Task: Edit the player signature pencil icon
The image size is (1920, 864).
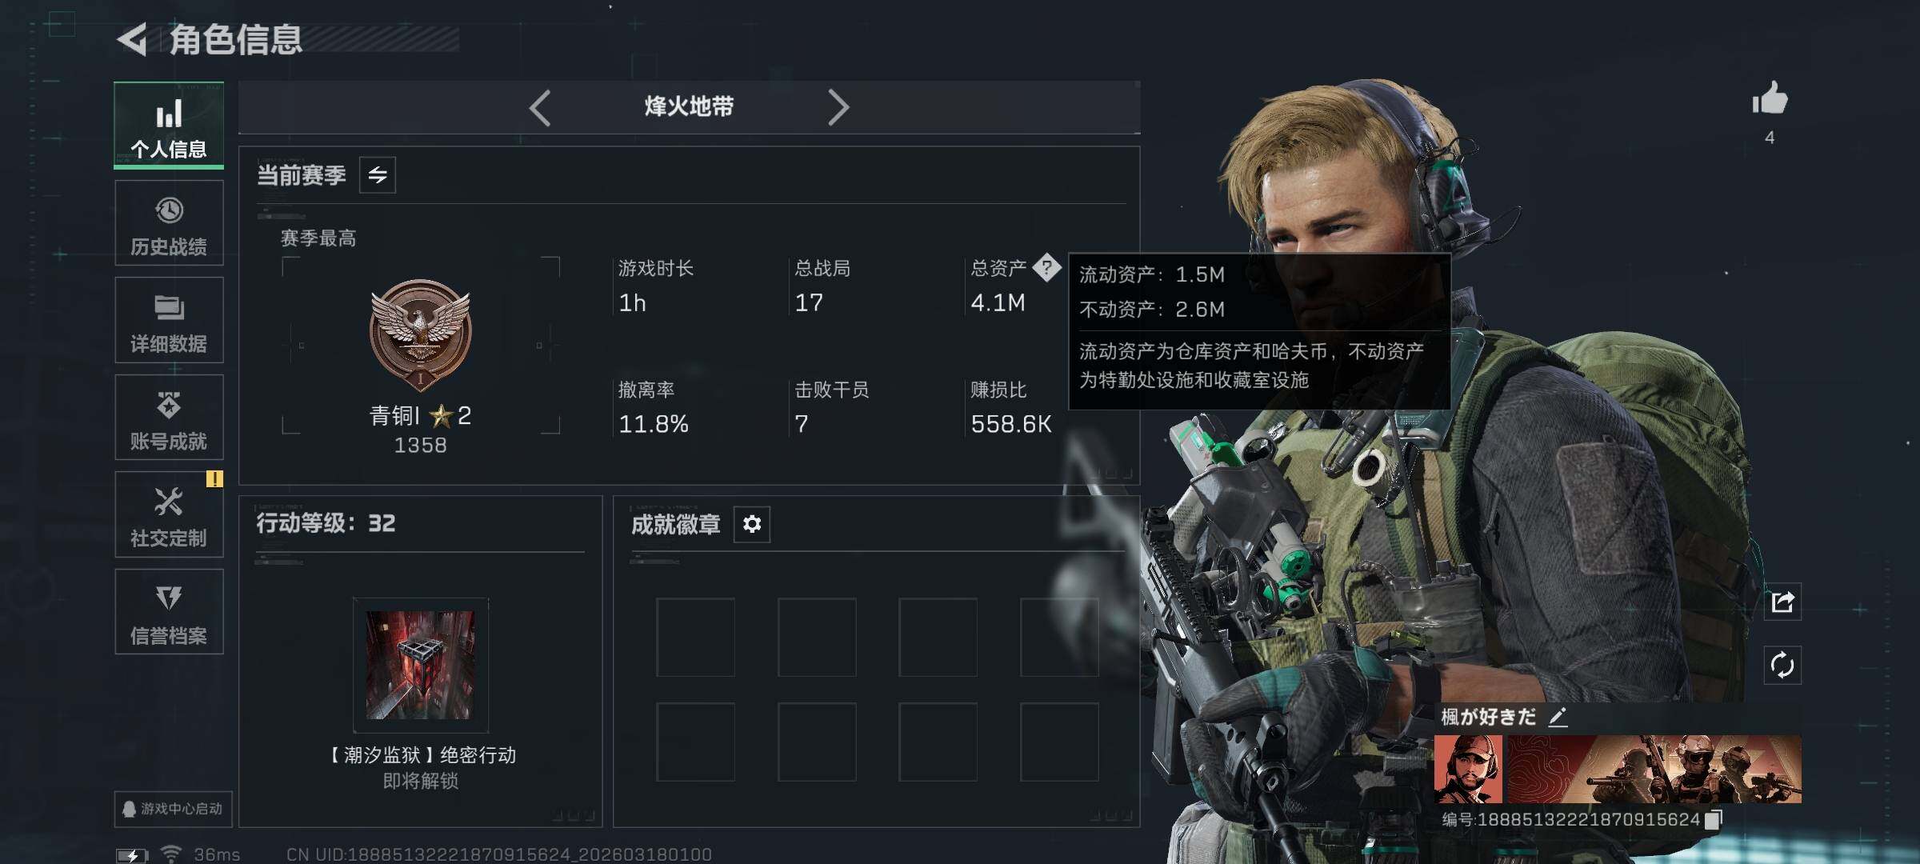Action: pyautogui.click(x=1558, y=717)
